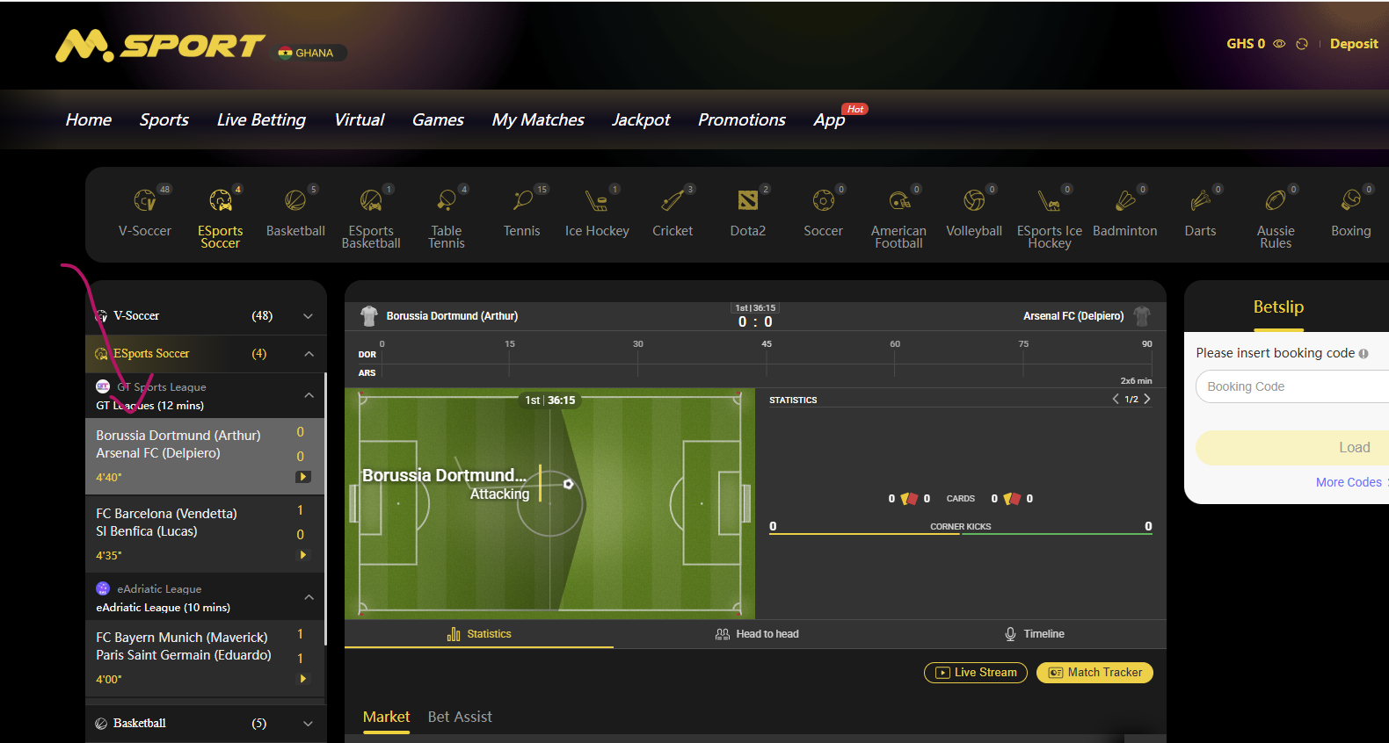Open the Betslip tab

1278,307
